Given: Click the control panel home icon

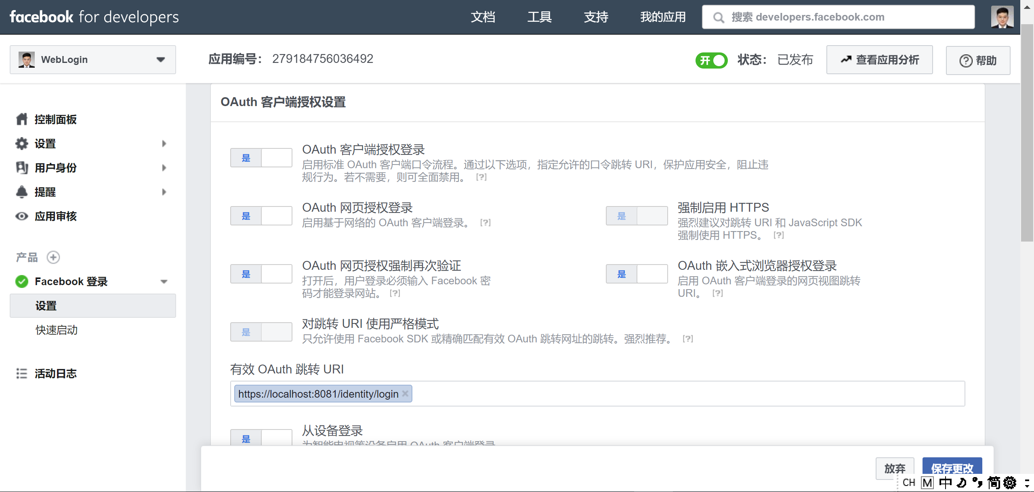Looking at the screenshot, I should coord(22,119).
